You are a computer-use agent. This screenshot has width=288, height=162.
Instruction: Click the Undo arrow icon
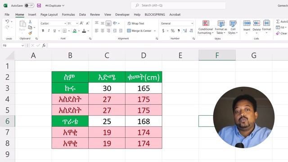[x=7, y=22]
